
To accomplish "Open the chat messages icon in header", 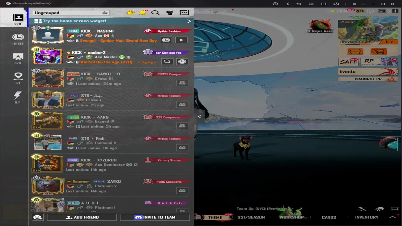I will [x=184, y=13].
